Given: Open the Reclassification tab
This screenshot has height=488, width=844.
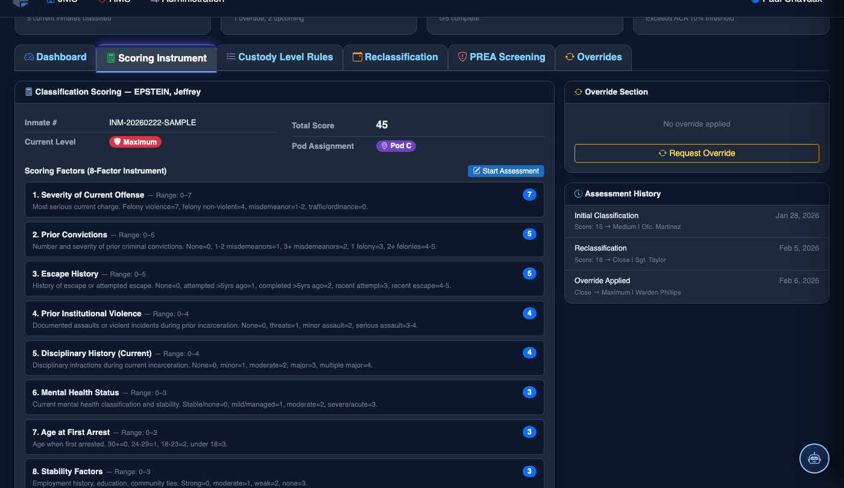Looking at the screenshot, I should 395,57.
